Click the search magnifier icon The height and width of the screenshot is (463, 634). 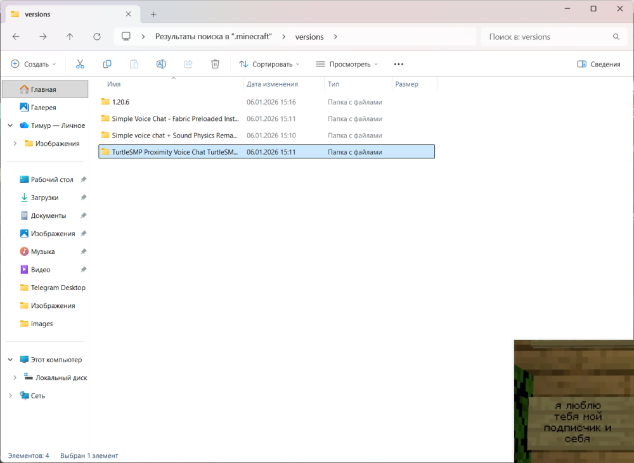[x=616, y=37]
